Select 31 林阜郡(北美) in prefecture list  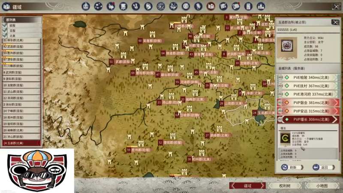(21, 40)
